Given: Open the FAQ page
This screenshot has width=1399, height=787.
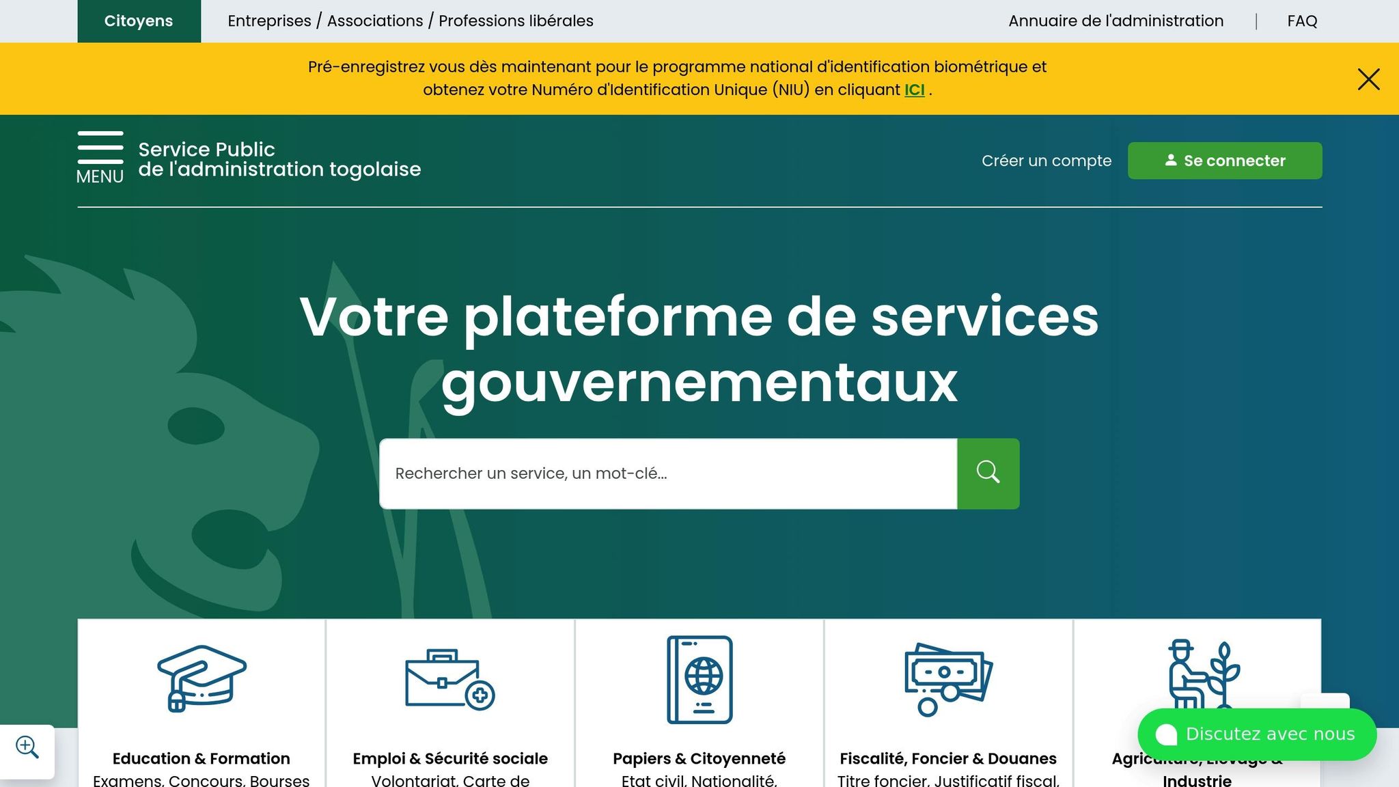Looking at the screenshot, I should click(1303, 20).
